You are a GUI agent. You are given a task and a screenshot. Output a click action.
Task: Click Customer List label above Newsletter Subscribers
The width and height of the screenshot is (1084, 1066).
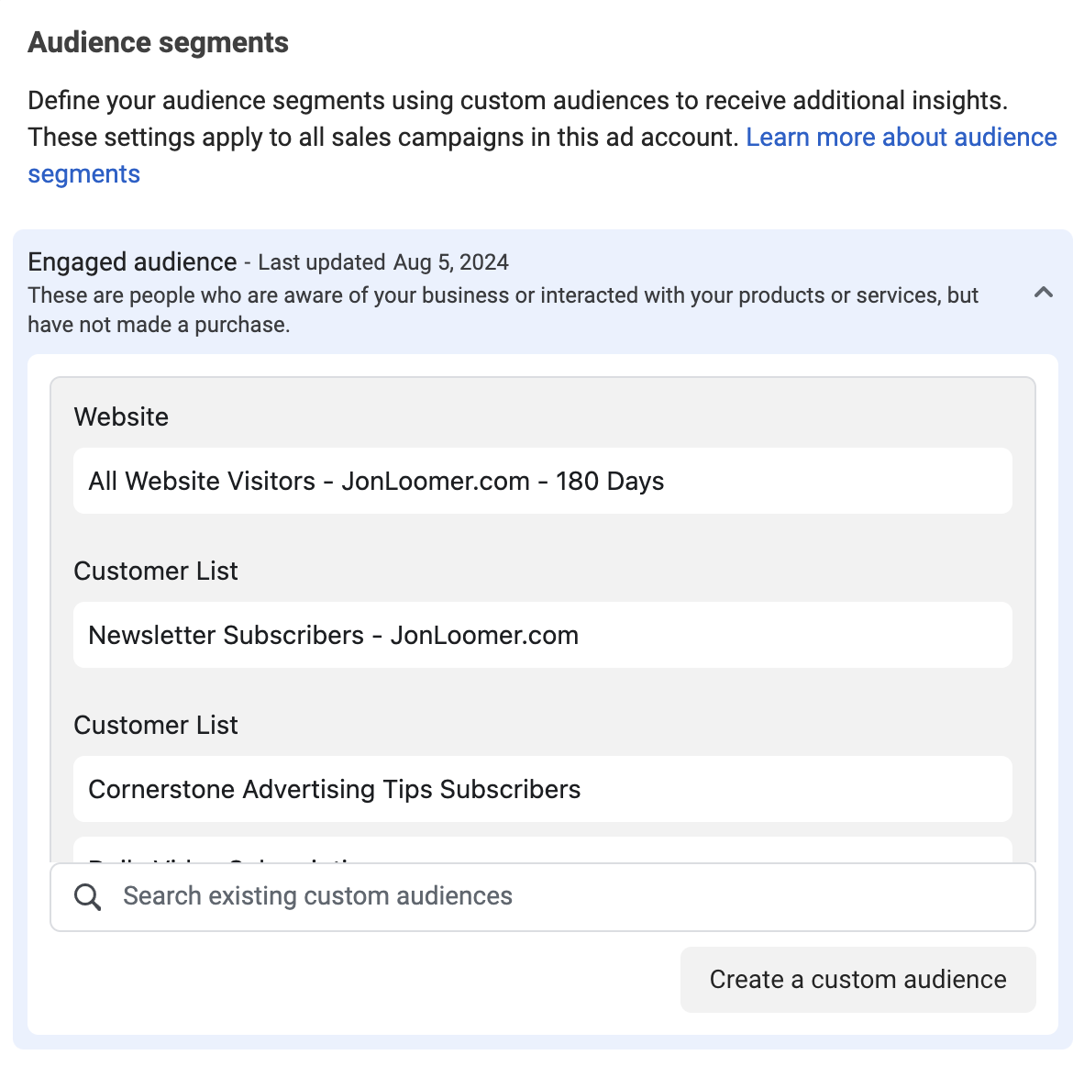[x=156, y=572]
